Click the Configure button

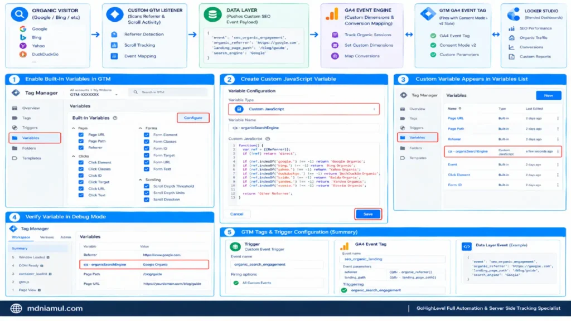coord(193,118)
